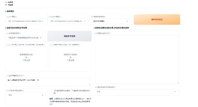Click the 2-4 text field resize handle
Image resolution: width=198 pixels, height=107 pixels.
(89, 84)
